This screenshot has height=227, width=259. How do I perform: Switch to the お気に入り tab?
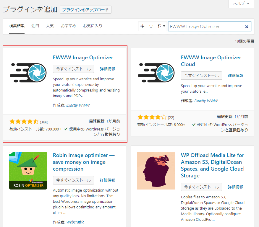tap(93, 26)
